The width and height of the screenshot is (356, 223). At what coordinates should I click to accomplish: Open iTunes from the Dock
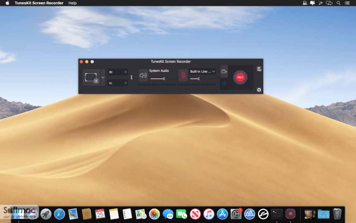point(209,214)
